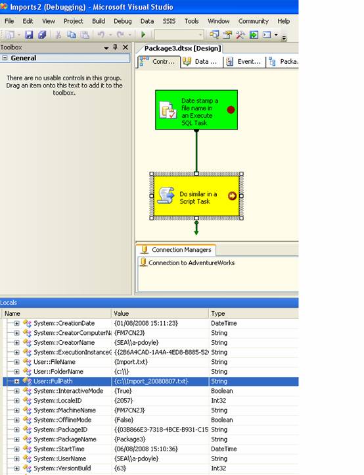
Task: Open Toolbox window position dropdown arrow
Action: pos(106,48)
